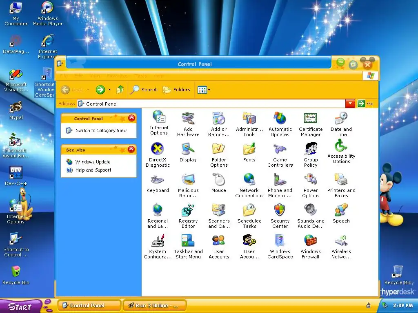Open Speech settings icon
Image resolution: width=418 pixels, height=313 pixels.
coord(341,214)
